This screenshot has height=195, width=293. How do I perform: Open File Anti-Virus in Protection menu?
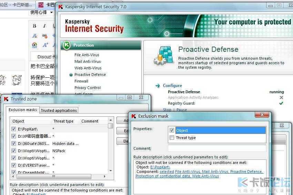[x=87, y=55]
